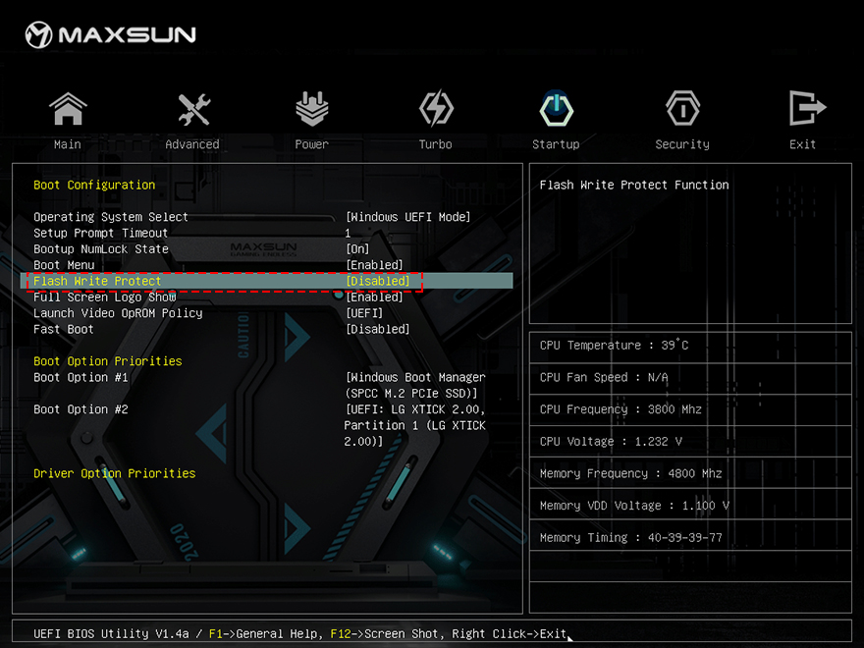Open Boot Option #1 Windows Boot Manager selection
864x648 pixels.
415,385
